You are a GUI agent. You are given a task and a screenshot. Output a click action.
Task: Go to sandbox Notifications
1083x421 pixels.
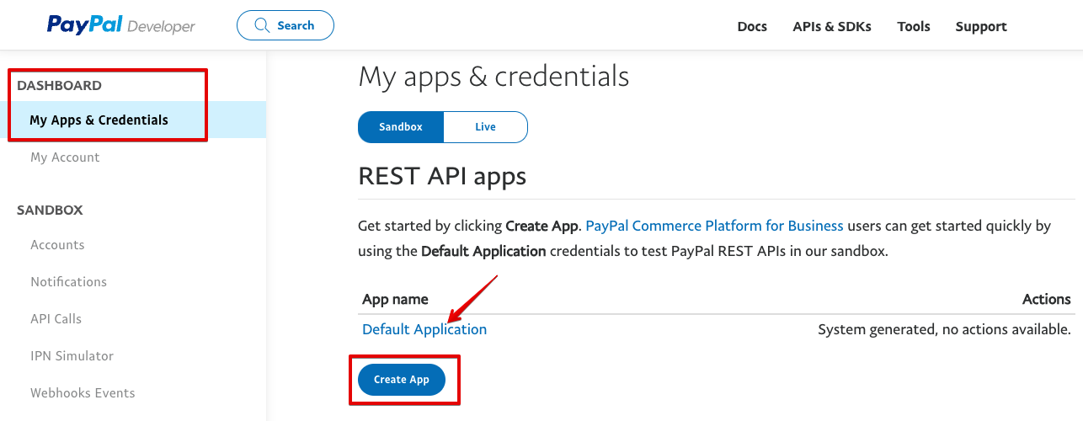tap(68, 282)
